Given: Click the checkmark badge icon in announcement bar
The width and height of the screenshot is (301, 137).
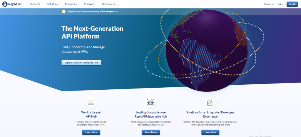Looking at the screenshot, I should (x=63, y=11).
